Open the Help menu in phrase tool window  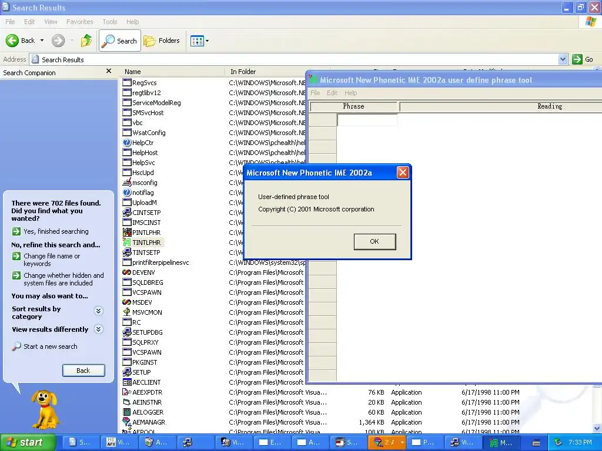[x=350, y=93]
